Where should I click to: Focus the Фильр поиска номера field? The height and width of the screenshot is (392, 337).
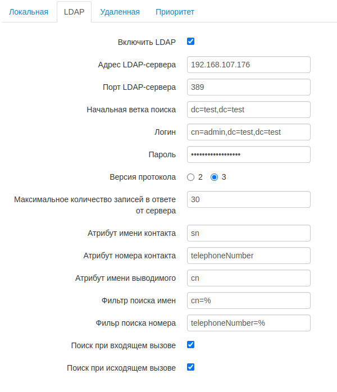248,323
